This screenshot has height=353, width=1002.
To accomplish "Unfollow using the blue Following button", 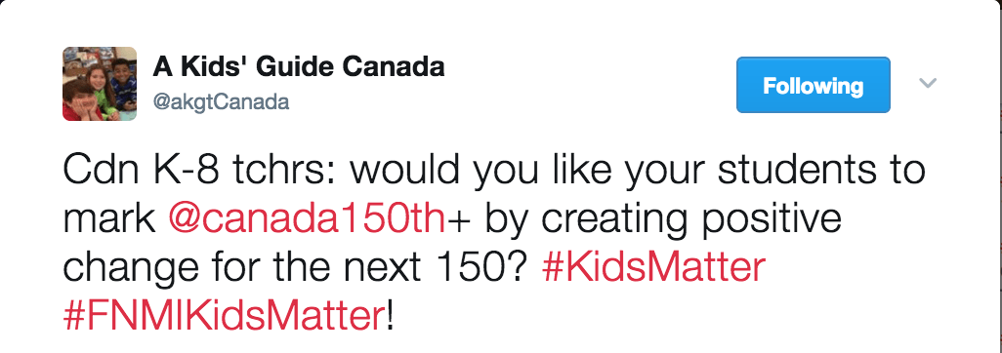I will [x=813, y=85].
